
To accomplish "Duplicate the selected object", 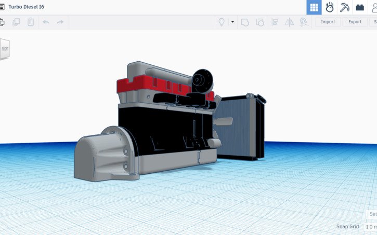I will (16, 22).
